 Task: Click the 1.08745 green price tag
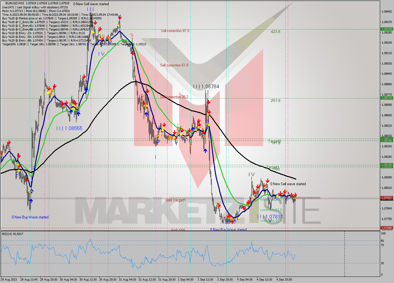[x=387, y=98]
